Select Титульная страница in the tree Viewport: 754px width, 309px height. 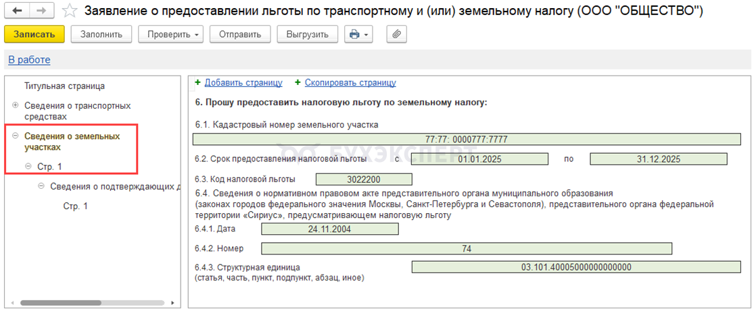click(x=64, y=86)
